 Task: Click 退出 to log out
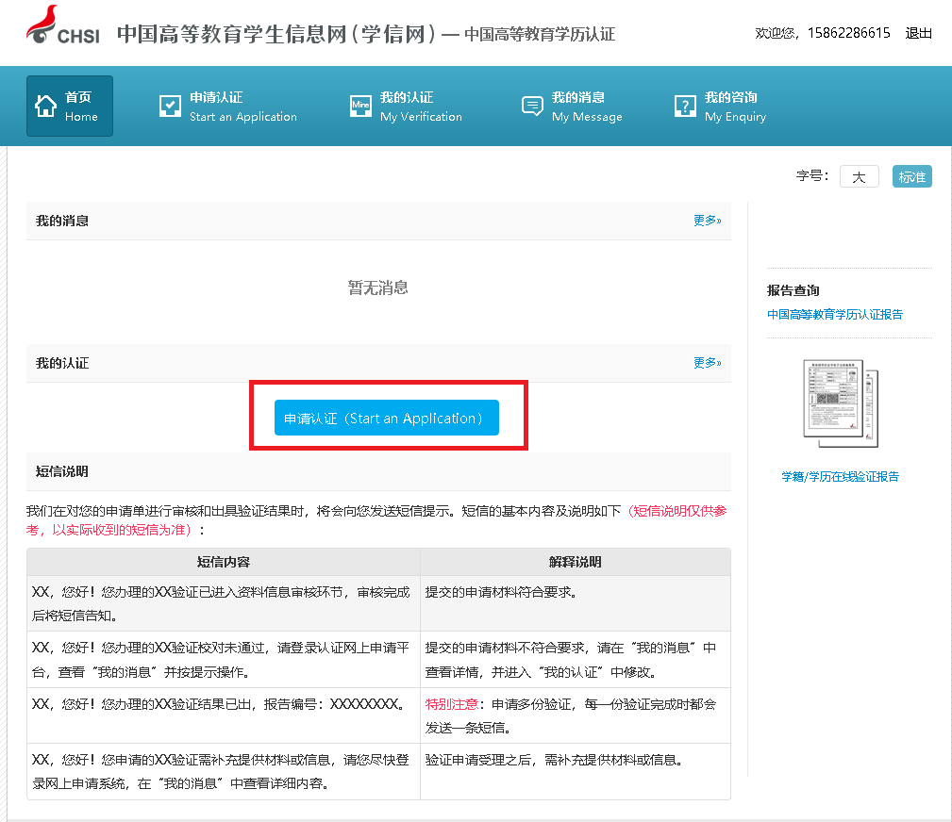click(918, 33)
